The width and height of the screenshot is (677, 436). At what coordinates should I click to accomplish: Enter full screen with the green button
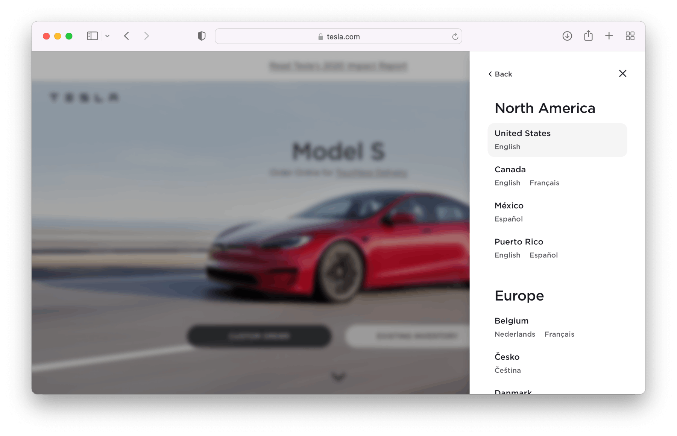click(x=69, y=36)
